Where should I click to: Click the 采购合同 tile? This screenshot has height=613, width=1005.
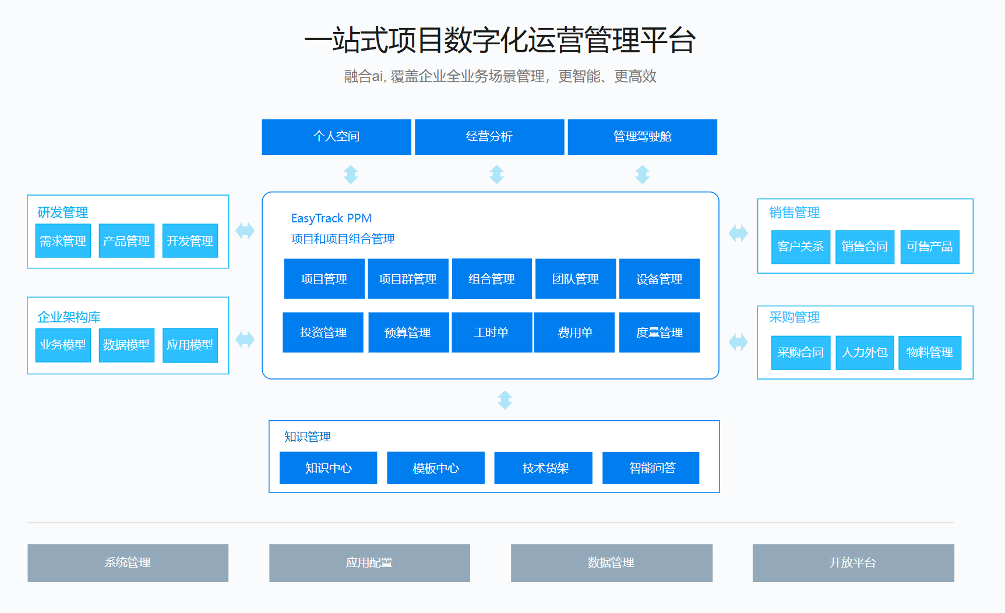[x=801, y=353]
